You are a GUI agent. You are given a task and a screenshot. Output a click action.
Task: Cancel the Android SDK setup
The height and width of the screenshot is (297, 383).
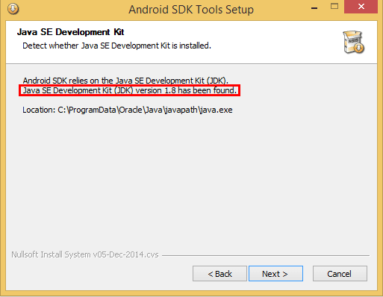[340, 274]
